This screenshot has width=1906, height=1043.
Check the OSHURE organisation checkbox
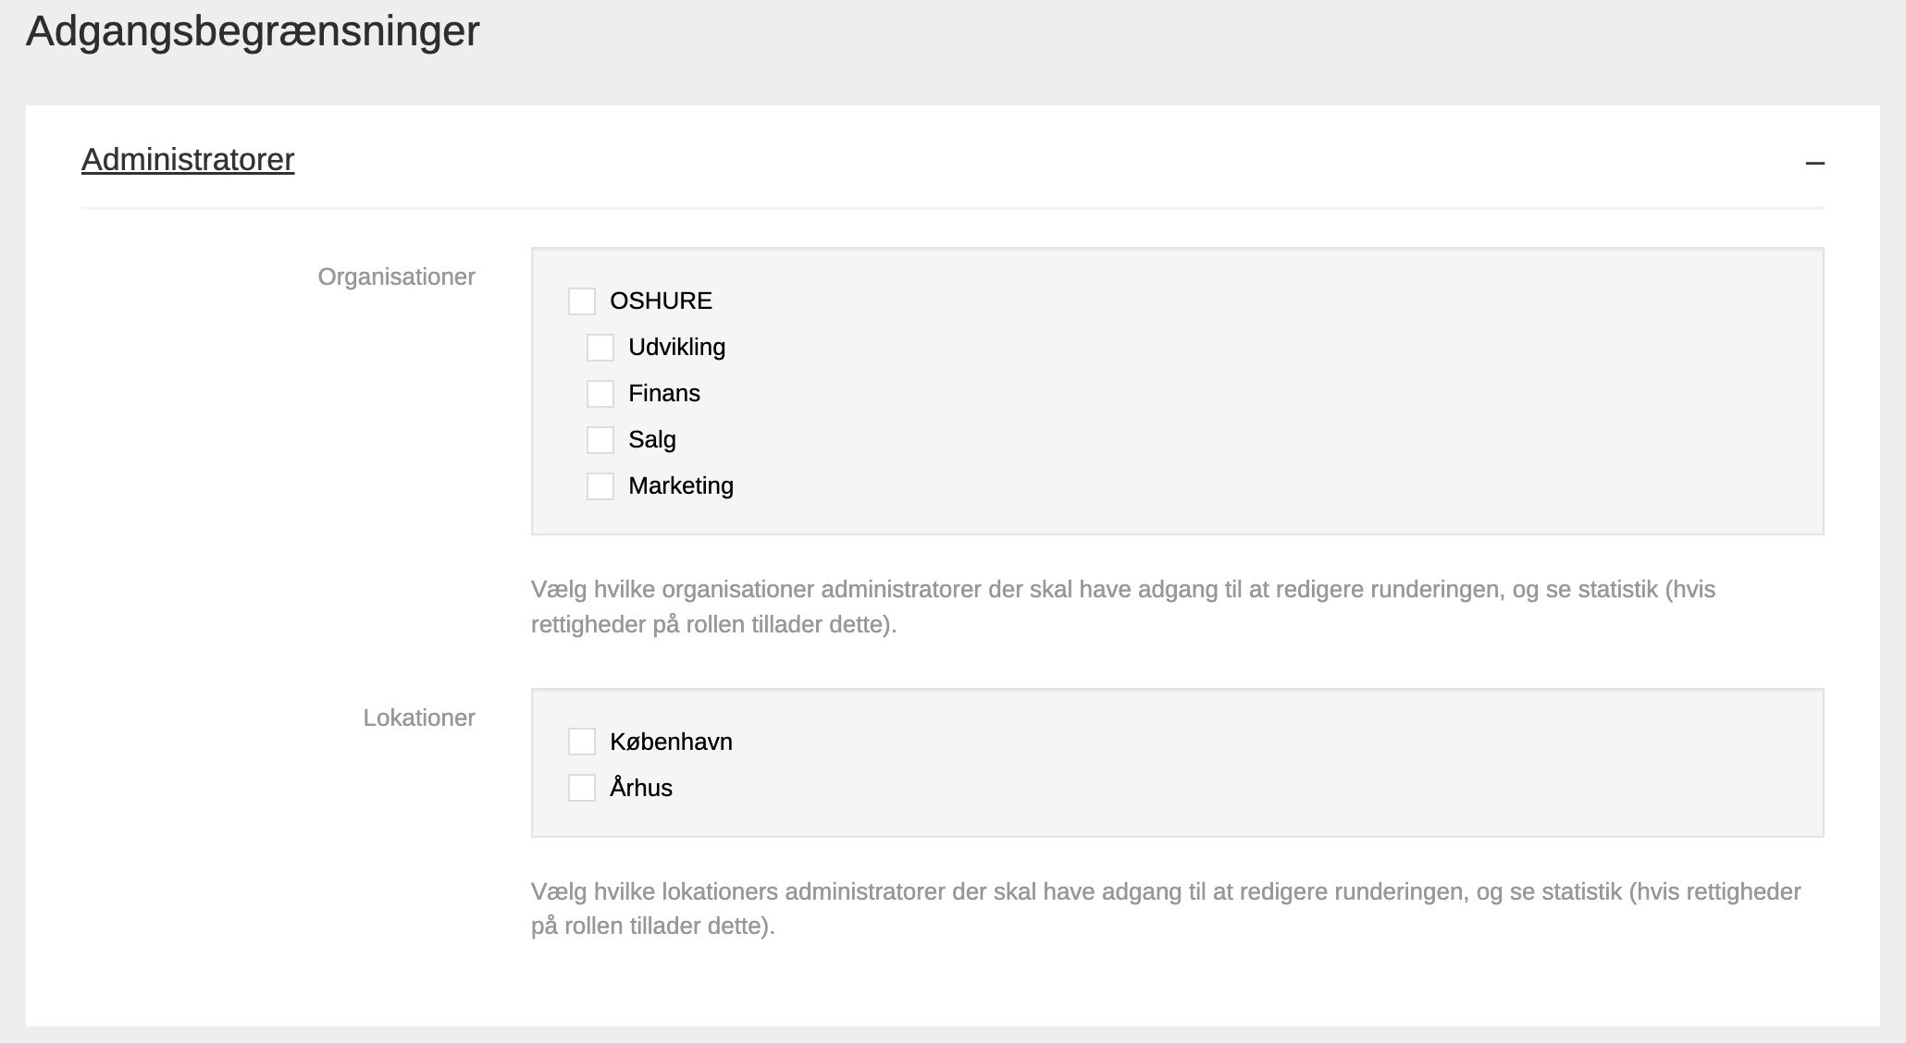pyautogui.click(x=582, y=301)
